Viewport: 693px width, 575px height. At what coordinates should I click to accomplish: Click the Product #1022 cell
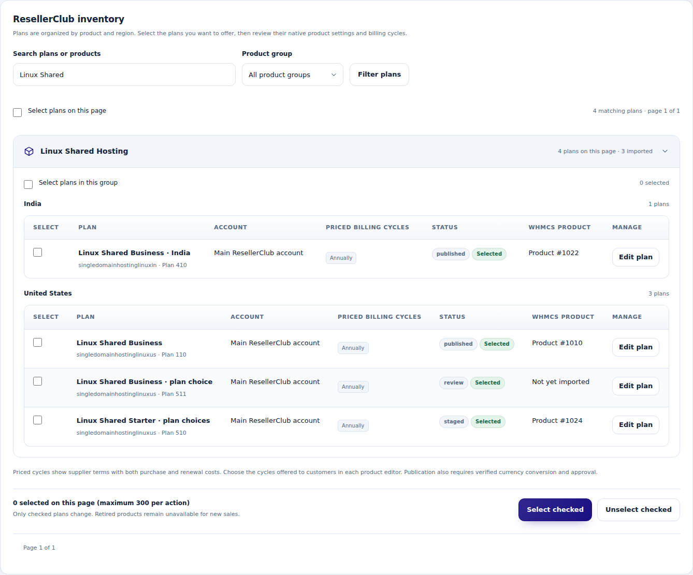tap(554, 253)
